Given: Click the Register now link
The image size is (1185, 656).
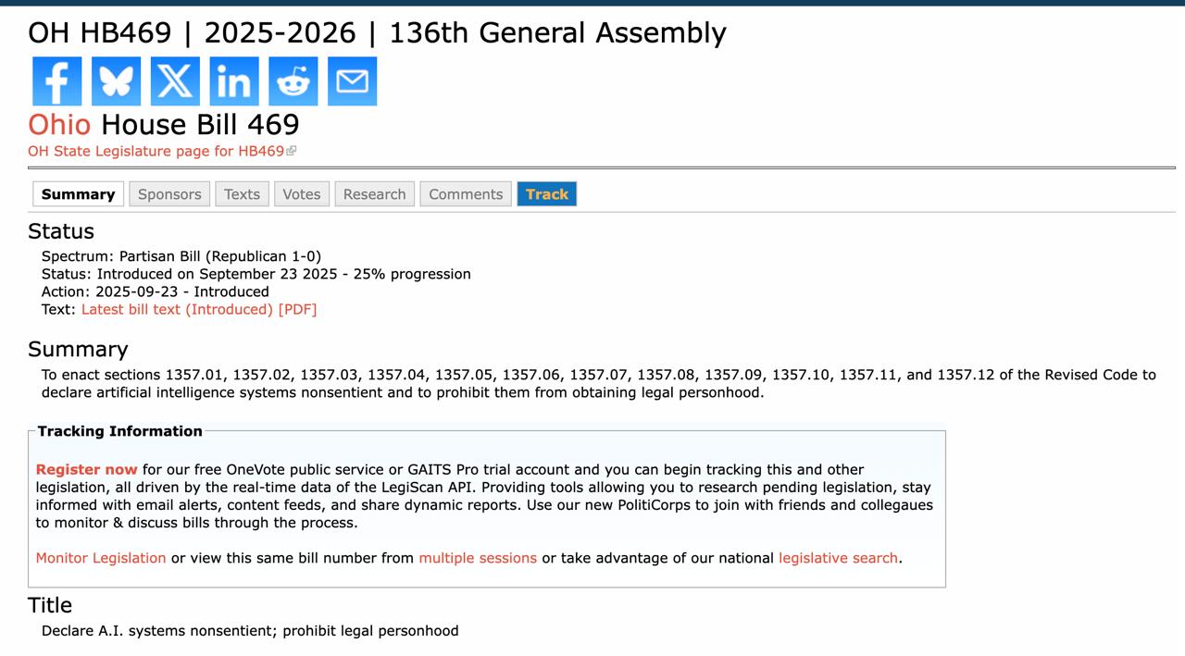Looking at the screenshot, I should [x=86, y=469].
